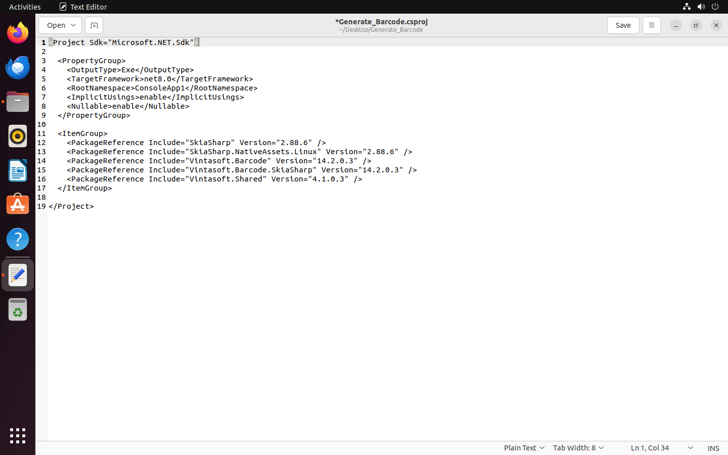Launch Firefox from the dock
Viewport: 728px width, 455px height.
point(18,33)
